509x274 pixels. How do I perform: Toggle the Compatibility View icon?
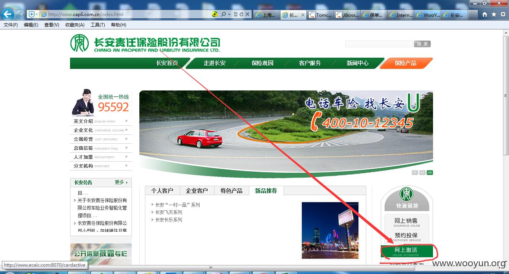[x=235, y=14]
